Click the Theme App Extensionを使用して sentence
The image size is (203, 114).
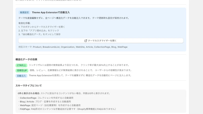(x=80, y=75)
